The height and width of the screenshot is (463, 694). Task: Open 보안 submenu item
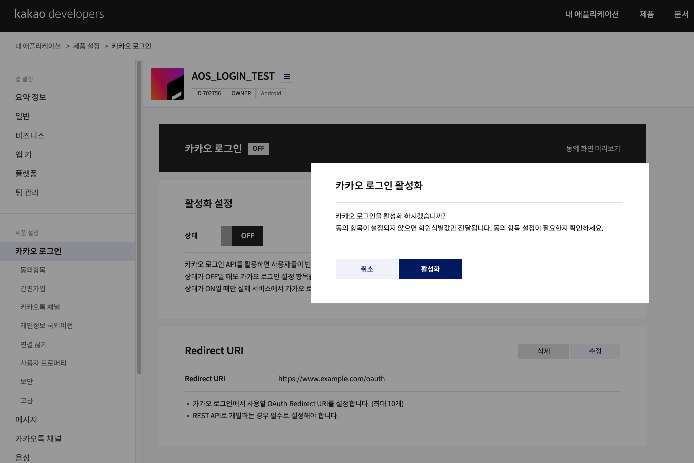tap(27, 382)
